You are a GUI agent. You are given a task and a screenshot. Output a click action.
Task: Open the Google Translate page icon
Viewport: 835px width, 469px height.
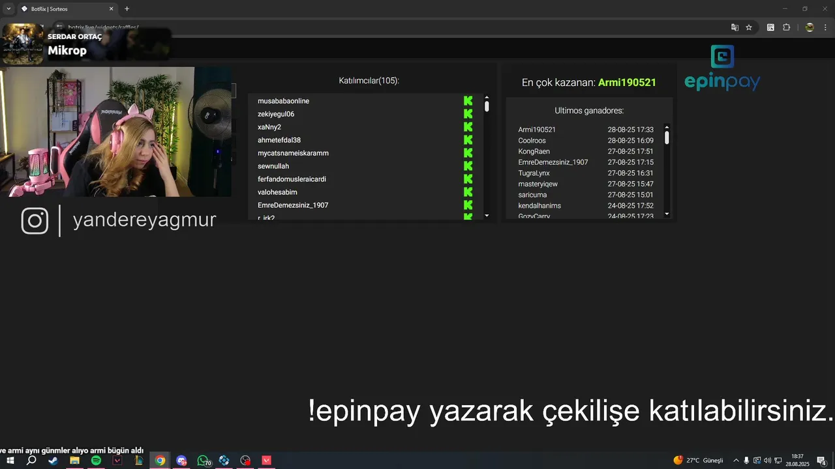[x=735, y=27]
